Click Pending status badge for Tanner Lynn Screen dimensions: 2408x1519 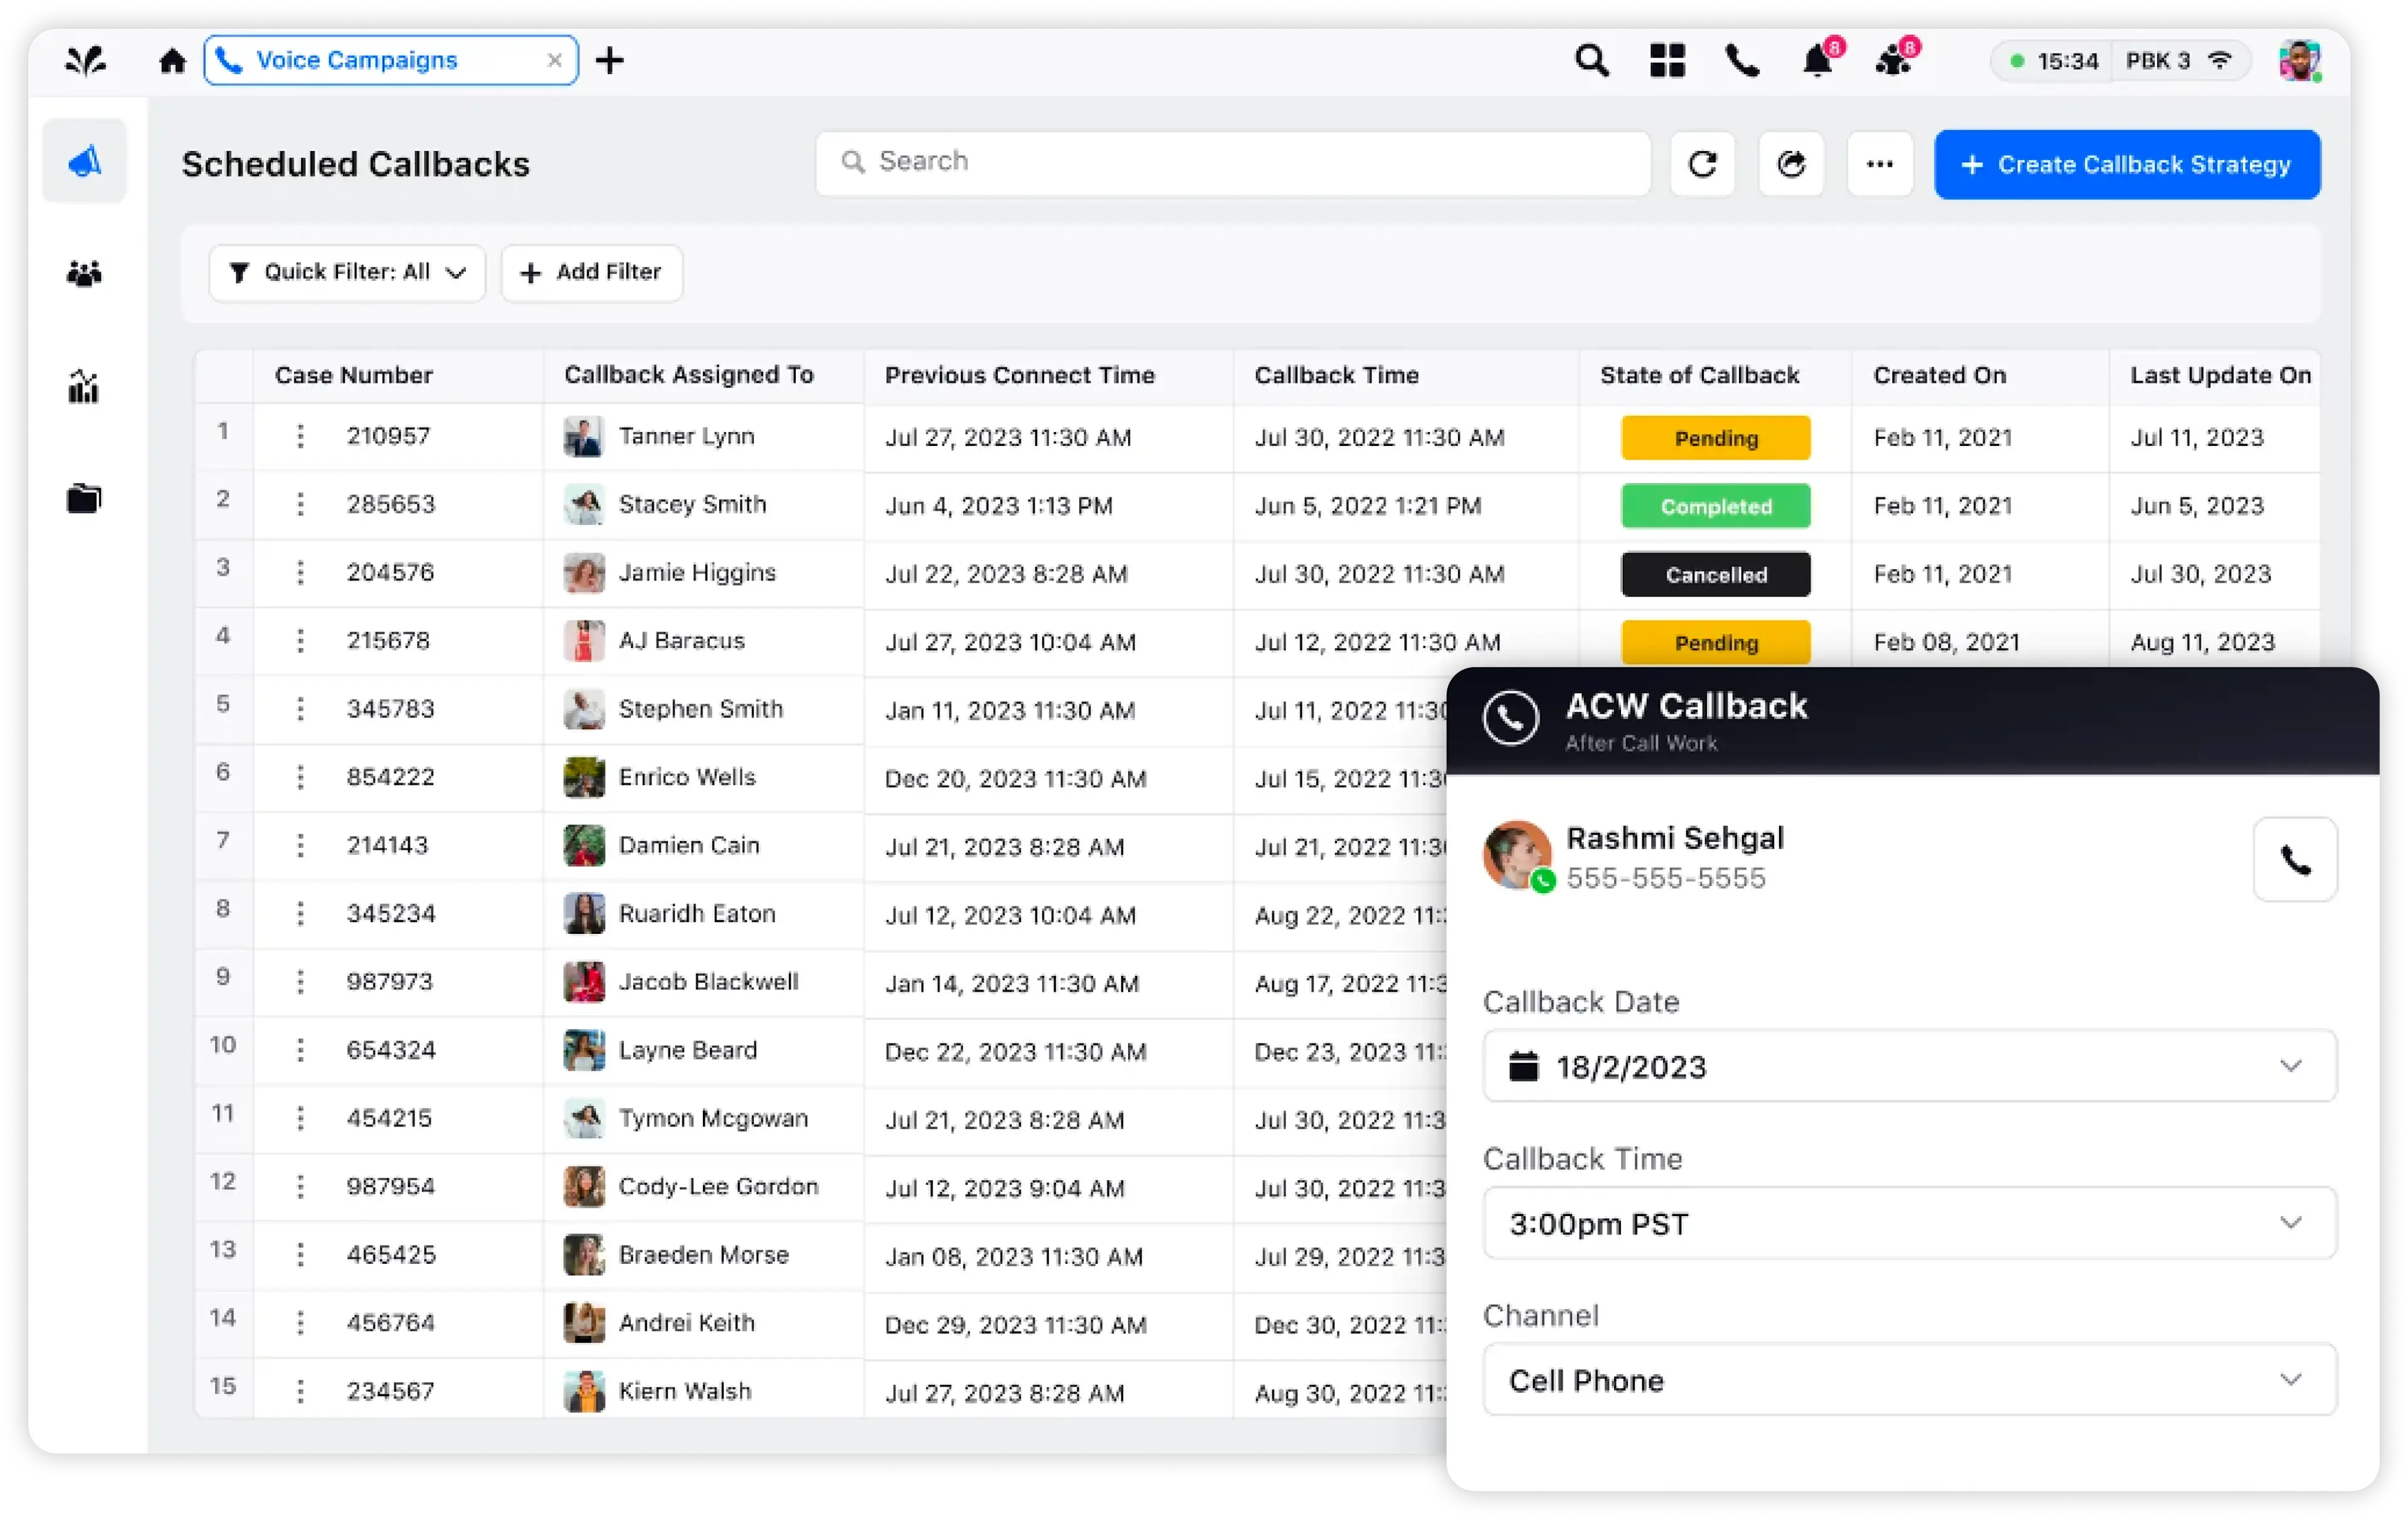tap(1716, 438)
